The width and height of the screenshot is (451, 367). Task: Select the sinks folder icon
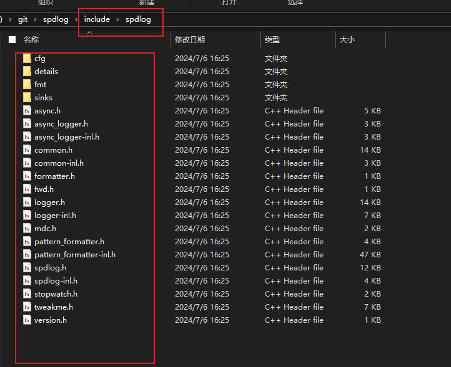coord(27,98)
